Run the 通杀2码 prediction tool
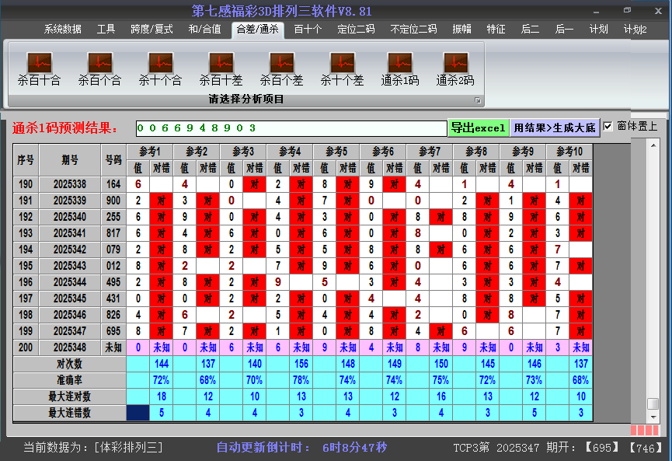The width and height of the screenshot is (672, 461). tap(454, 66)
